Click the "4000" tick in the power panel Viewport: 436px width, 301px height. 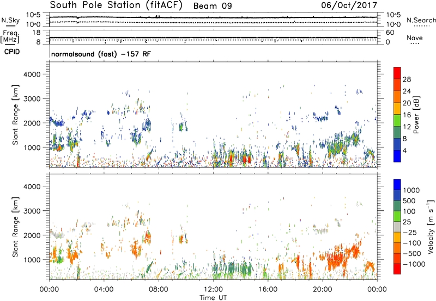pos(32,74)
